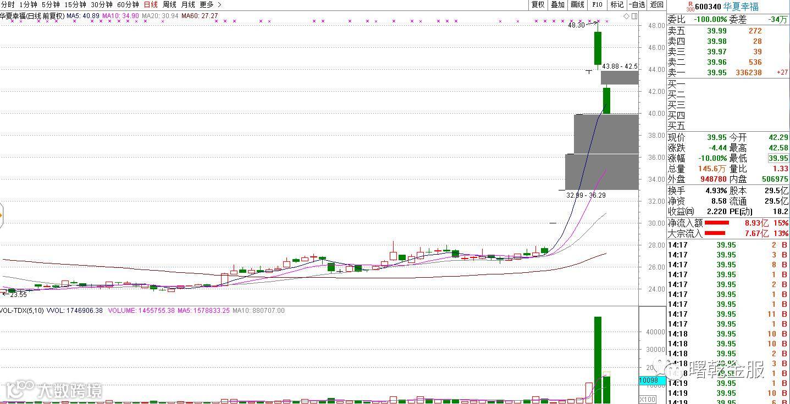Click the tallest green volume bar
The width and height of the screenshot is (790, 404).
[598, 360]
